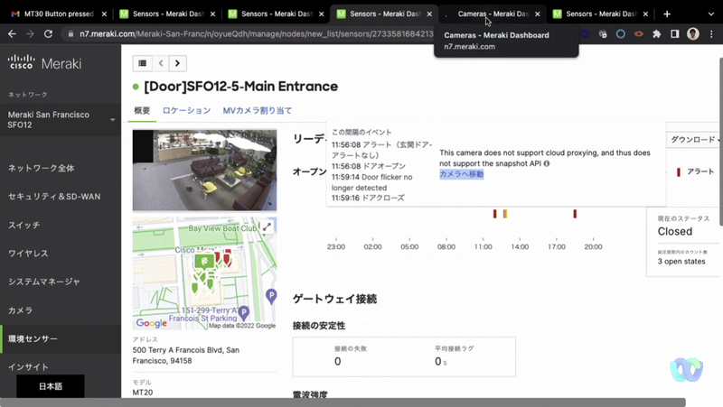Click the vertical page scrollbar
This screenshot has width=723, height=407.
pyautogui.click(x=720, y=142)
